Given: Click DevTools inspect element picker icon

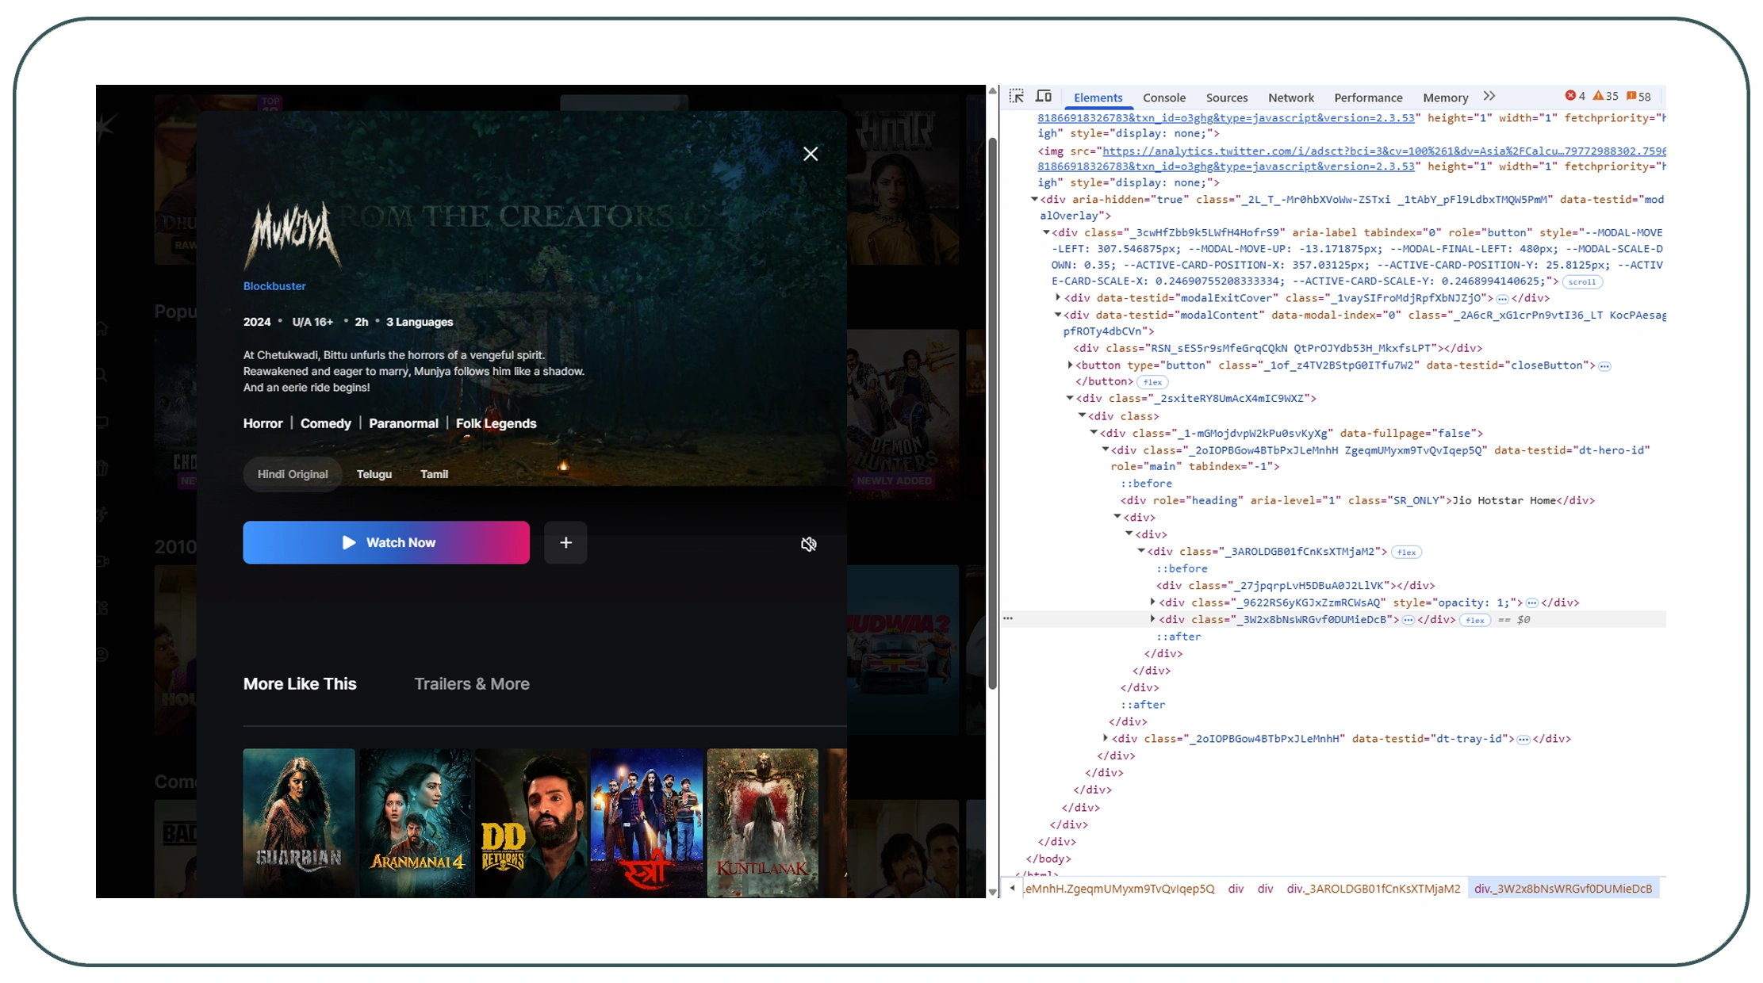Looking at the screenshot, I should pos(1017,97).
